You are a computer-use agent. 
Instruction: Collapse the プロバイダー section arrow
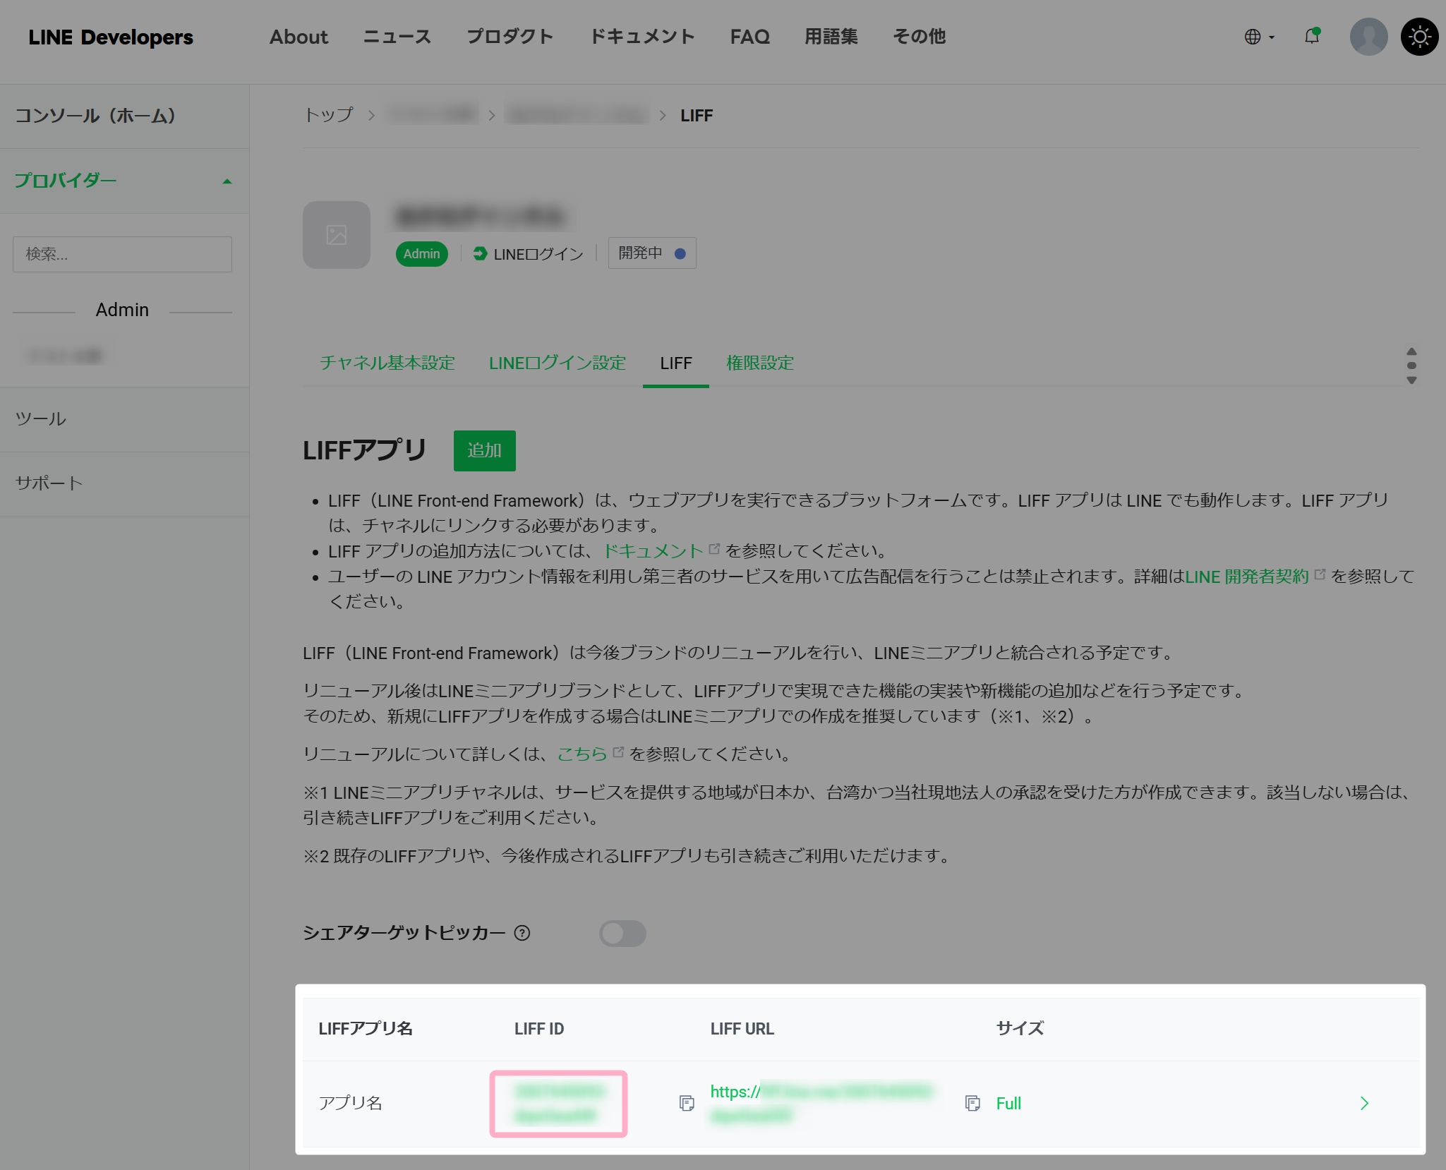[227, 181]
